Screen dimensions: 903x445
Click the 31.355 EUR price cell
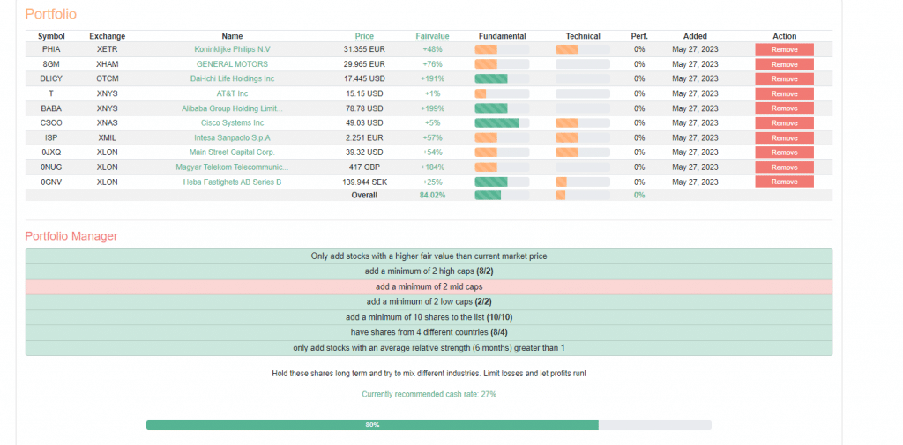pos(364,49)
